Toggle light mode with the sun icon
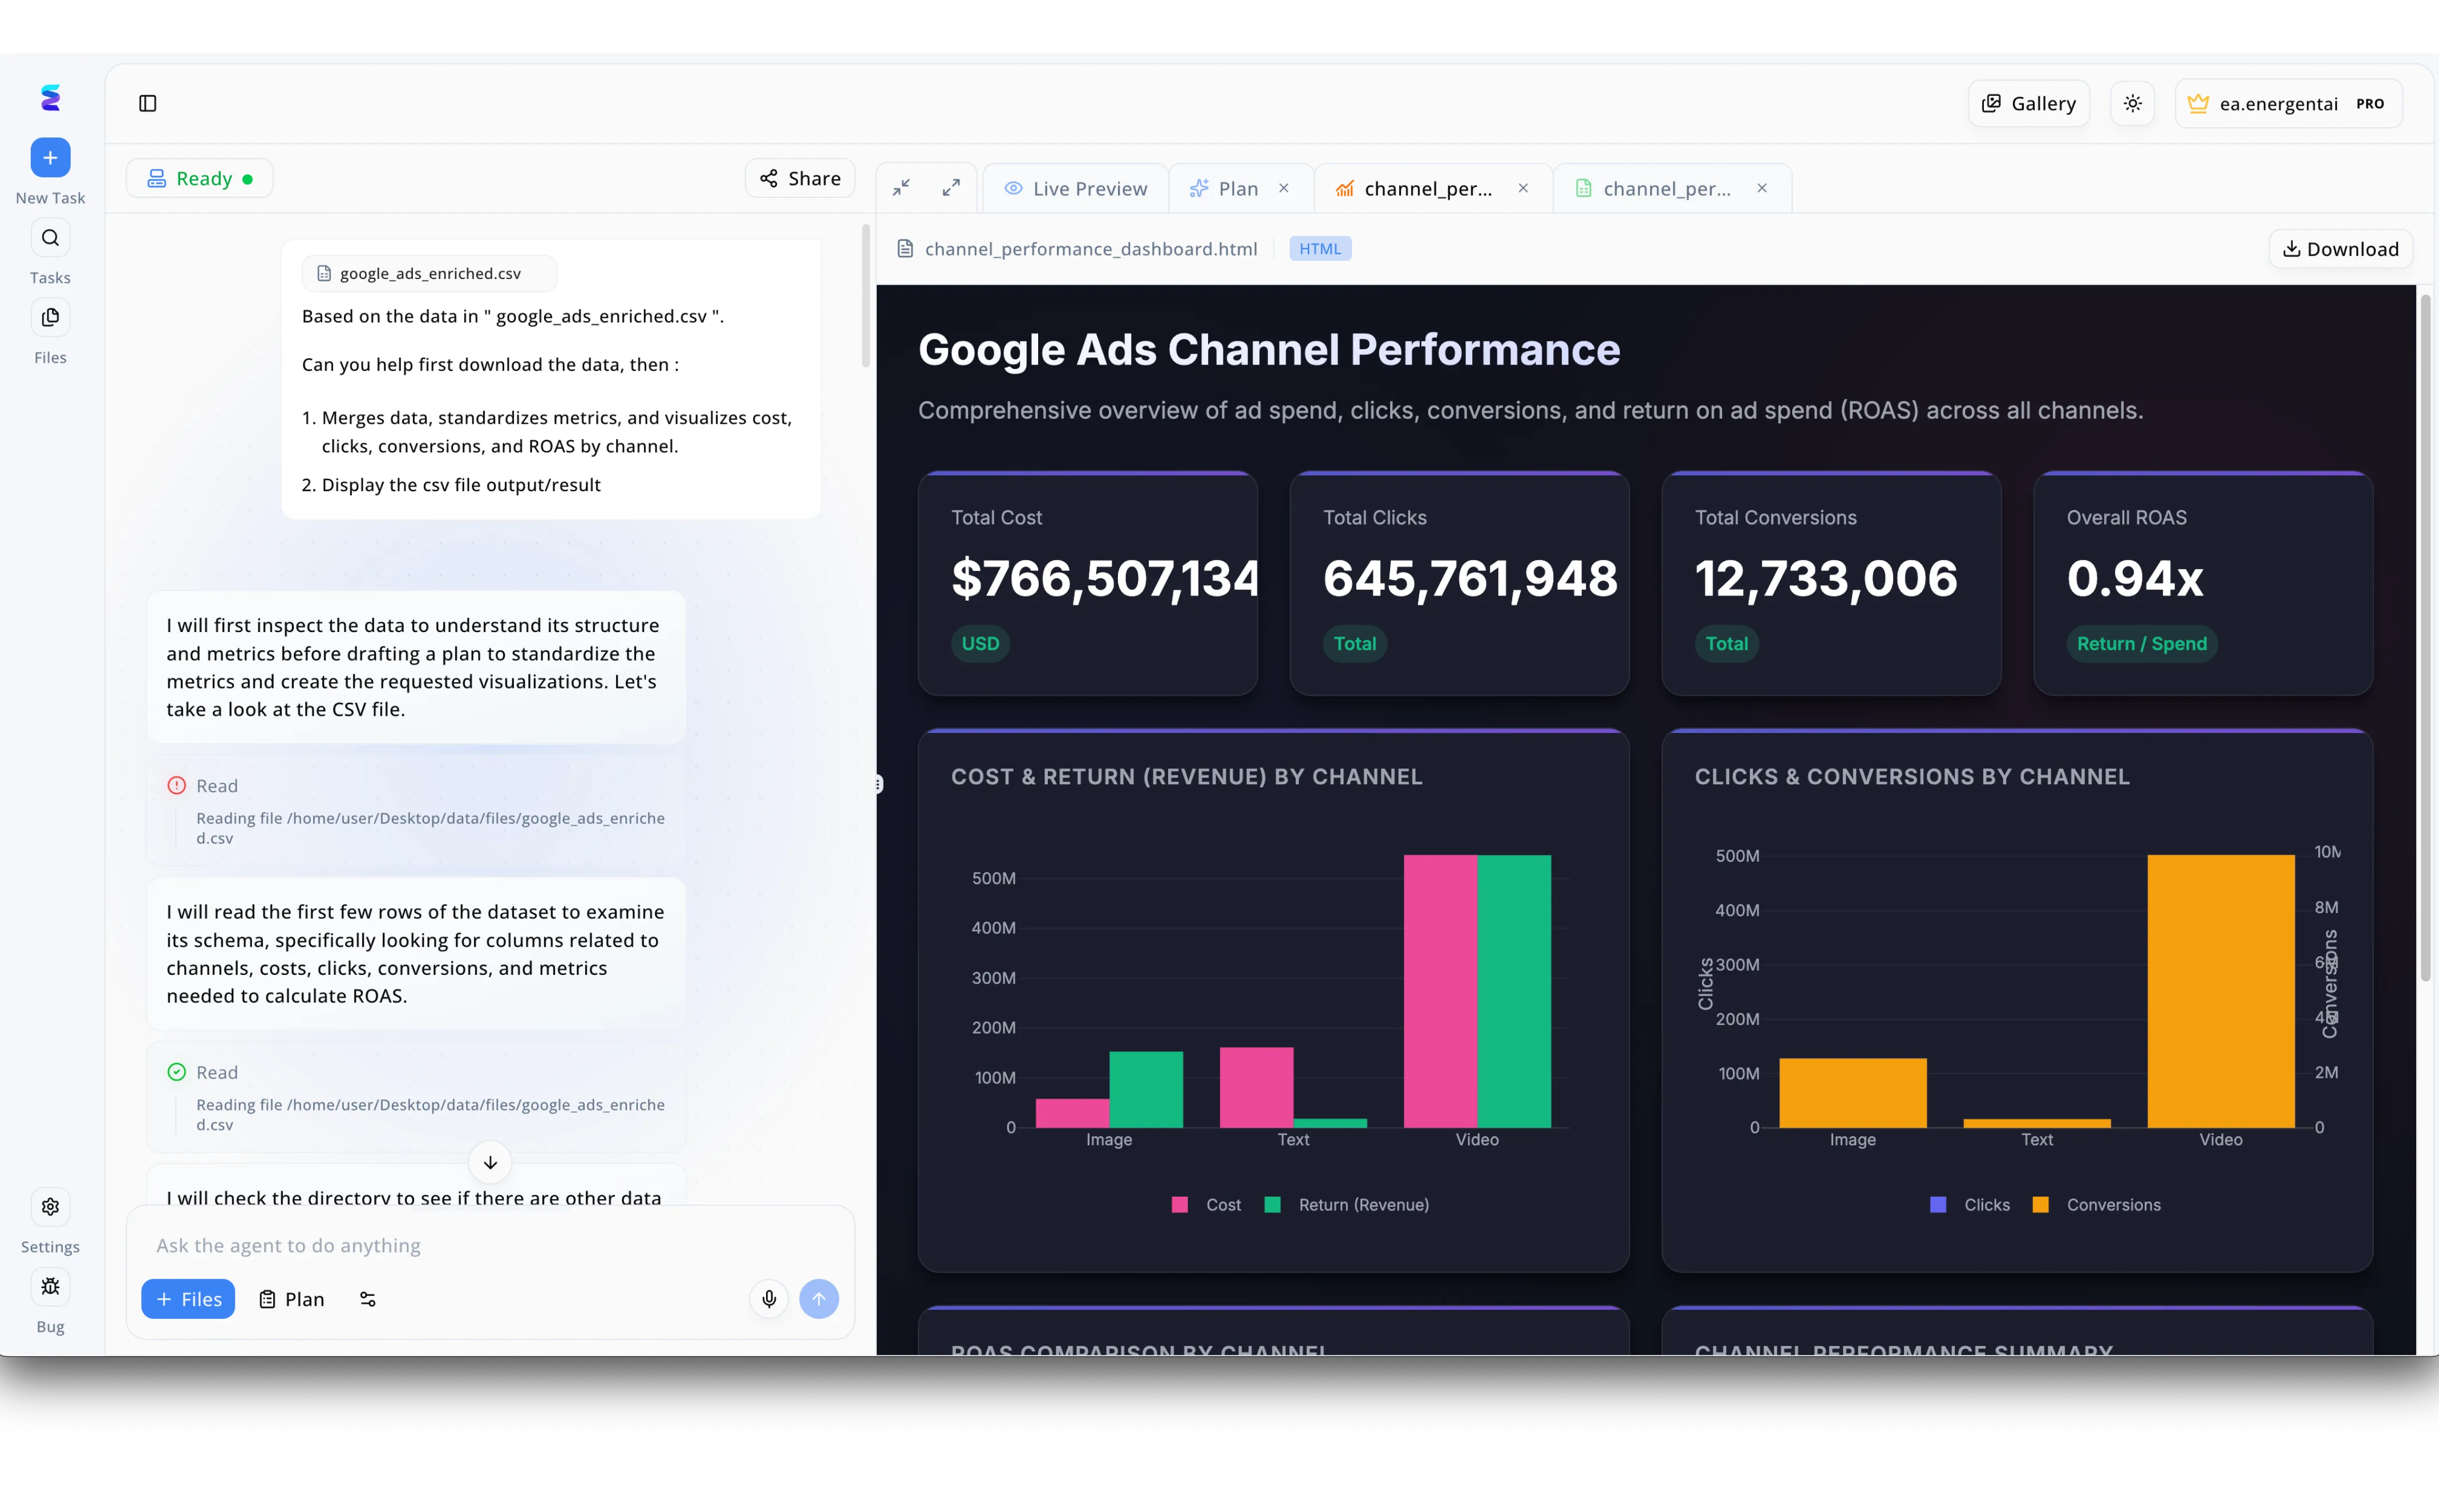The width and height of the screenshot is (2439, 1499). coord(2132,102)
